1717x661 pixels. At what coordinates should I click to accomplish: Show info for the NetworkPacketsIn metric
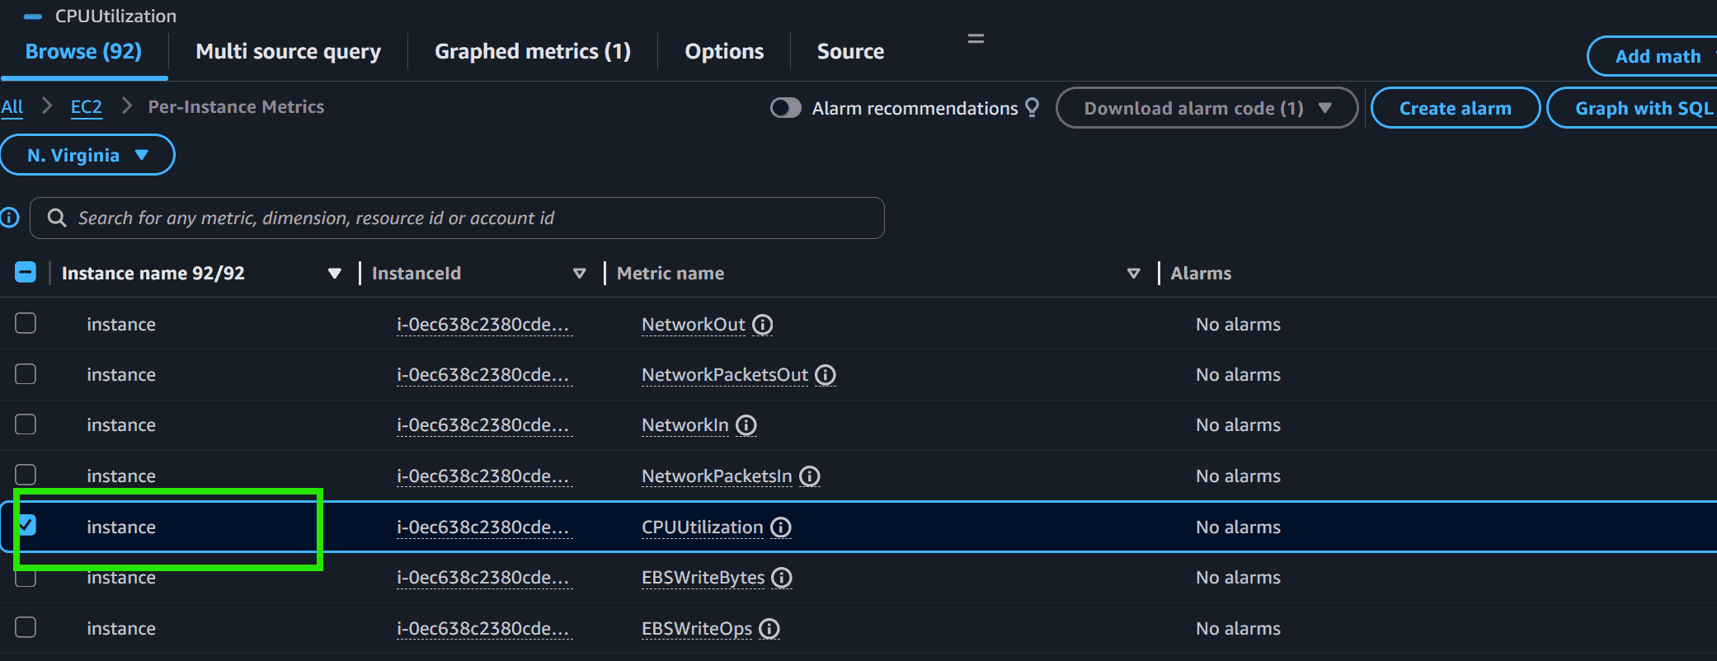[x=810, y=476]
